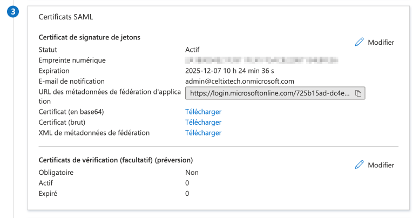
Task: Click the pencil icon for verification certificates
Action: point(359,165)
